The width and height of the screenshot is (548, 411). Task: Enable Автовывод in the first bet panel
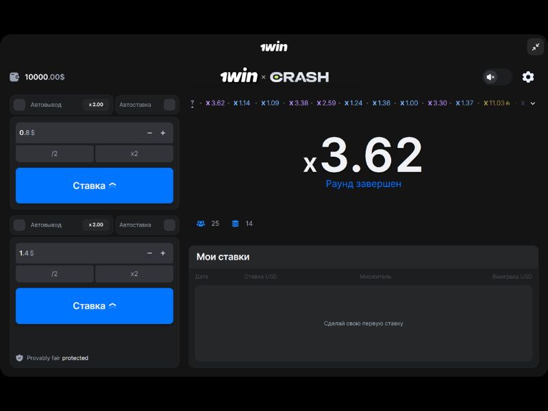(18, 105)
